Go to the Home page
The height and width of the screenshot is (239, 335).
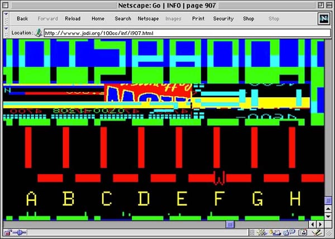pos(98,19)
